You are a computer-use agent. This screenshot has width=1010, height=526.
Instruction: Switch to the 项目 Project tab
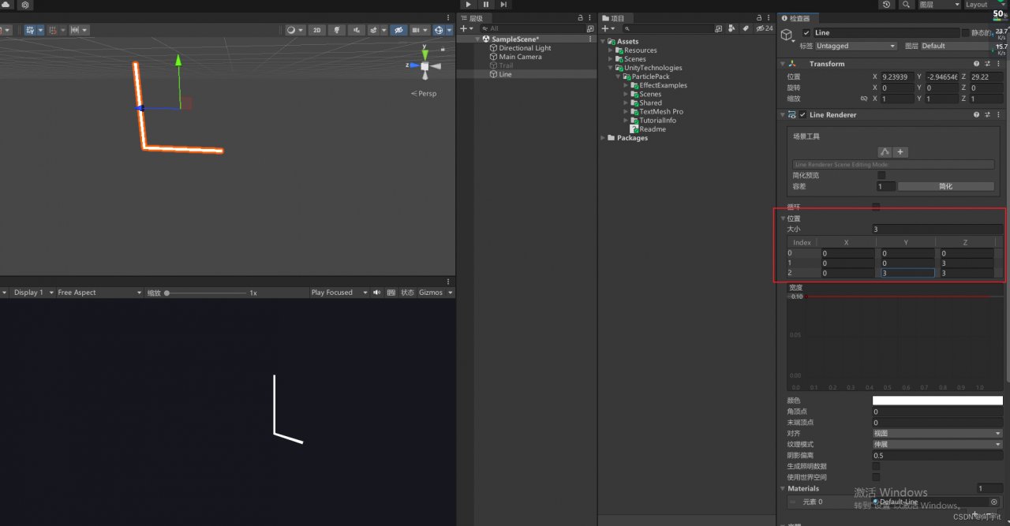pos(614,18)
